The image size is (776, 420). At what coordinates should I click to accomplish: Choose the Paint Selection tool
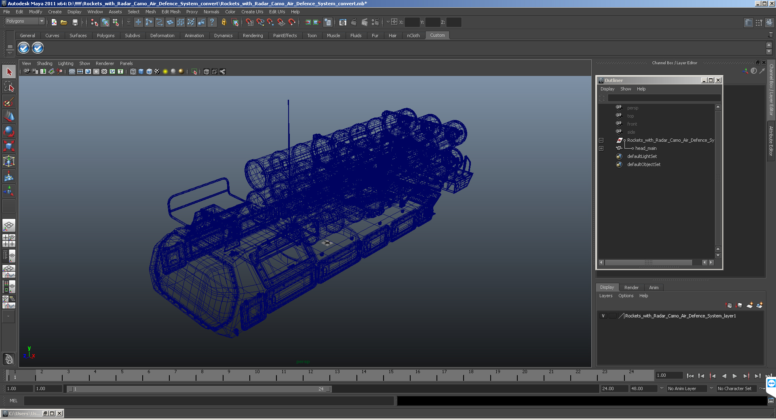(x=9, y=101)
